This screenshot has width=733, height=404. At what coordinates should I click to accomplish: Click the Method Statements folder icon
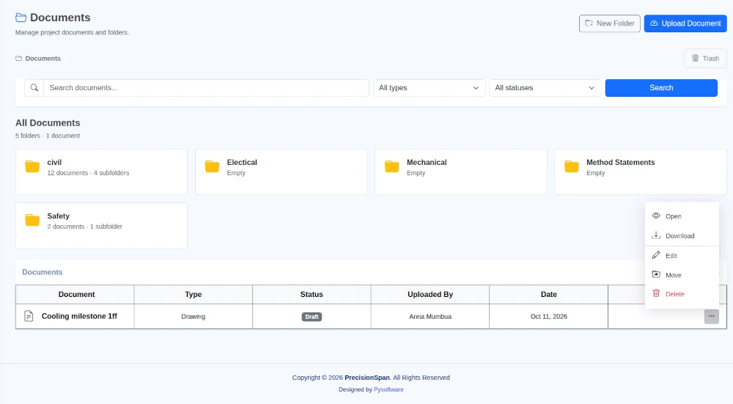[571, 166]
